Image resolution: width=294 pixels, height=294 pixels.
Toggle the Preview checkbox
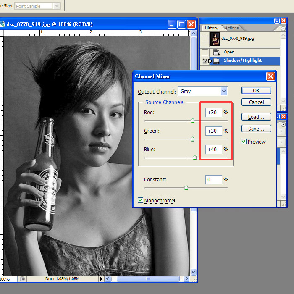(x=244, y=142)
